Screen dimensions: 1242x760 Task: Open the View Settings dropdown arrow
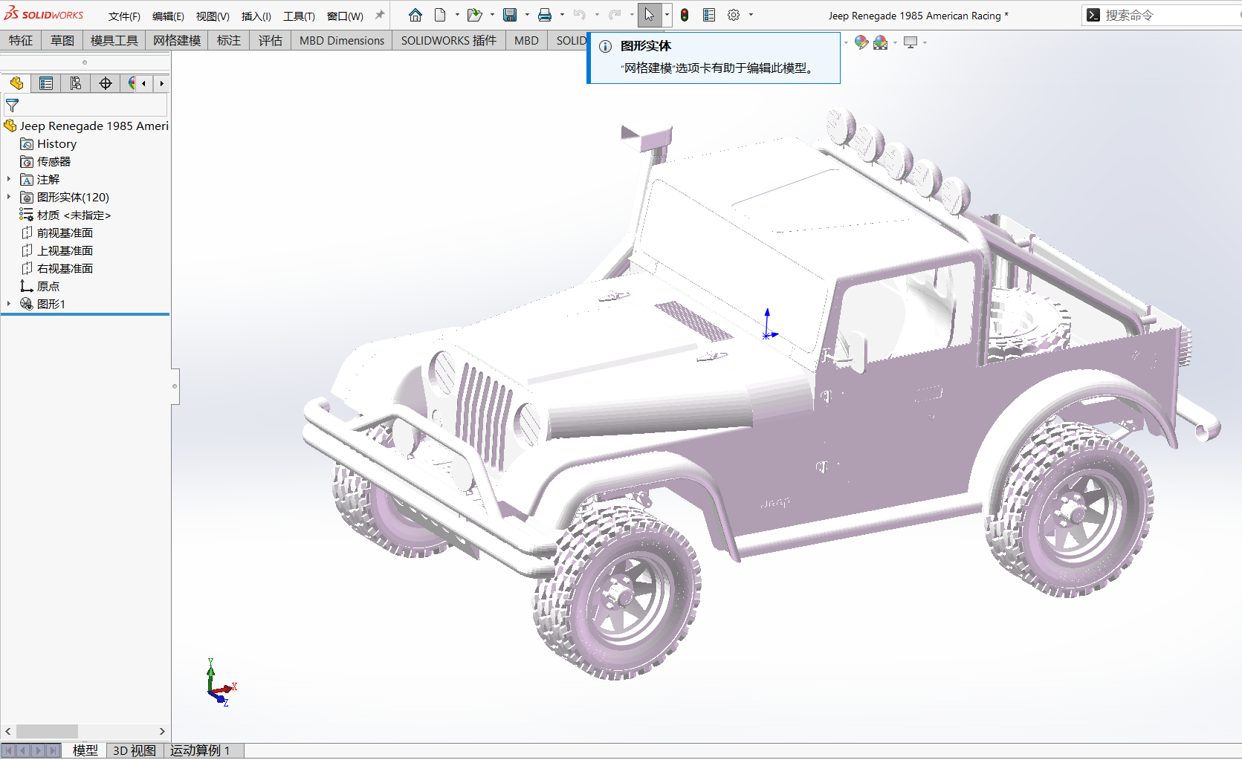(x=925, y=42)
